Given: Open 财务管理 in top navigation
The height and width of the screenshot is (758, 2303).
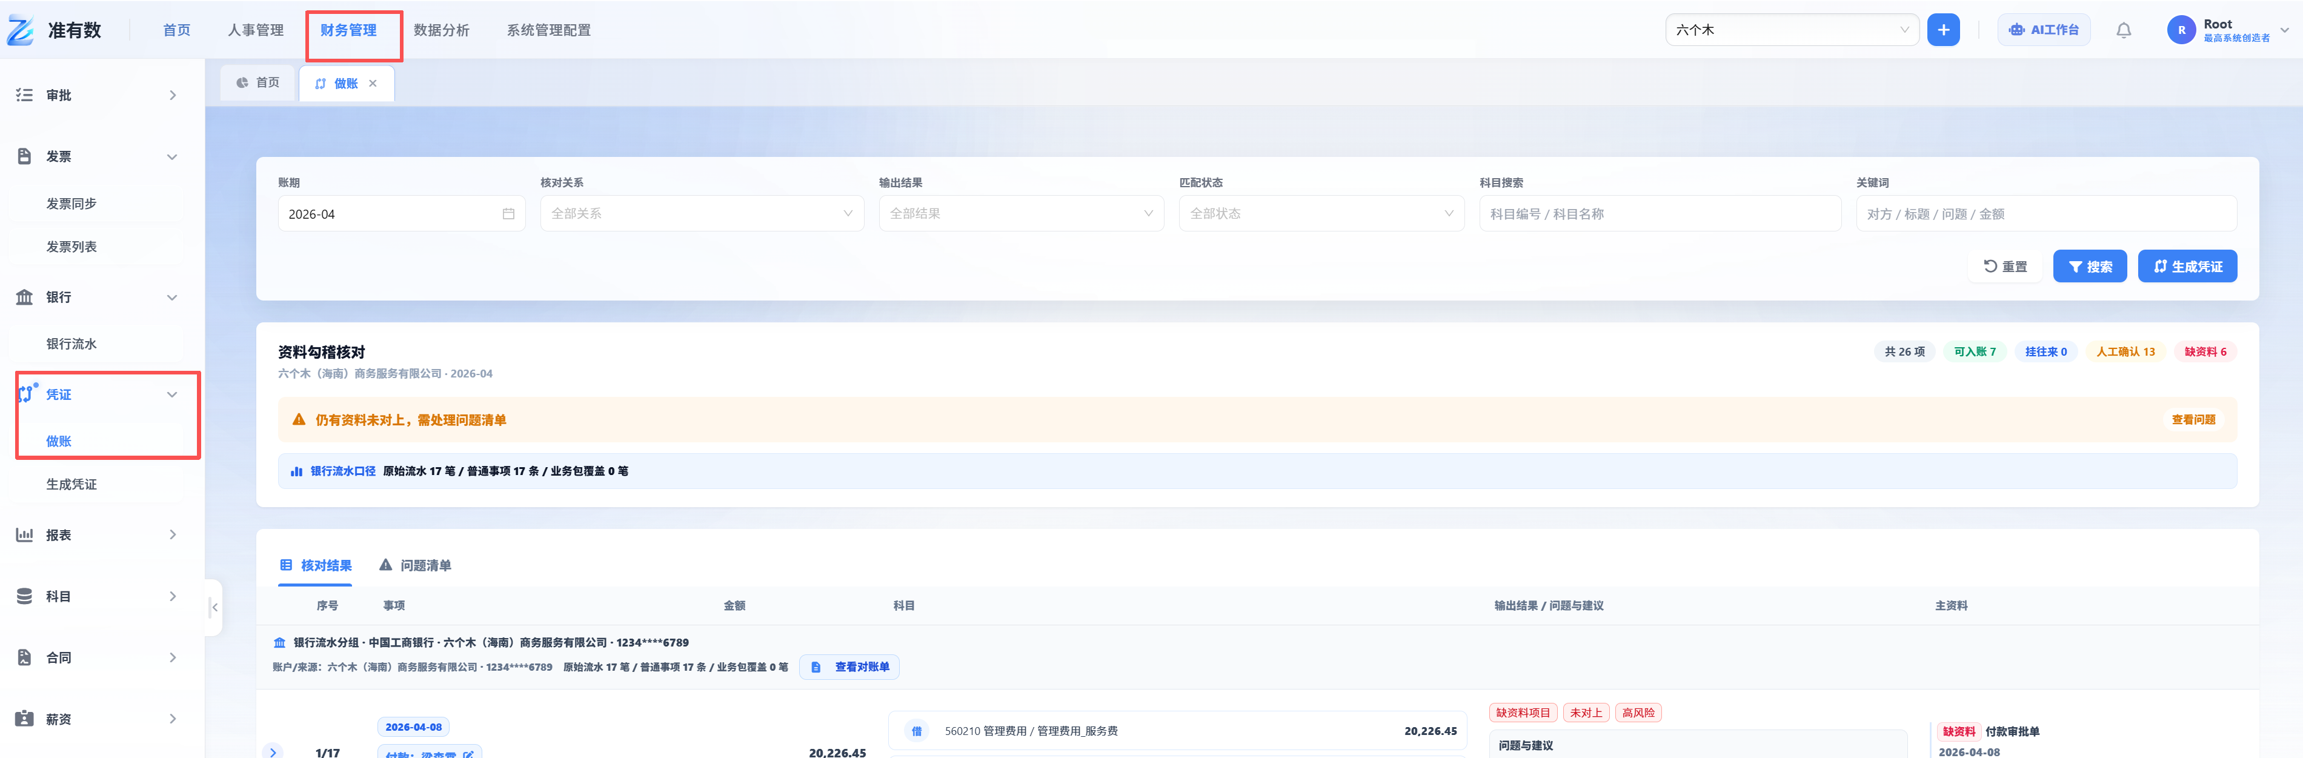Looking at the screenshot, I should [x=348, y=30].
